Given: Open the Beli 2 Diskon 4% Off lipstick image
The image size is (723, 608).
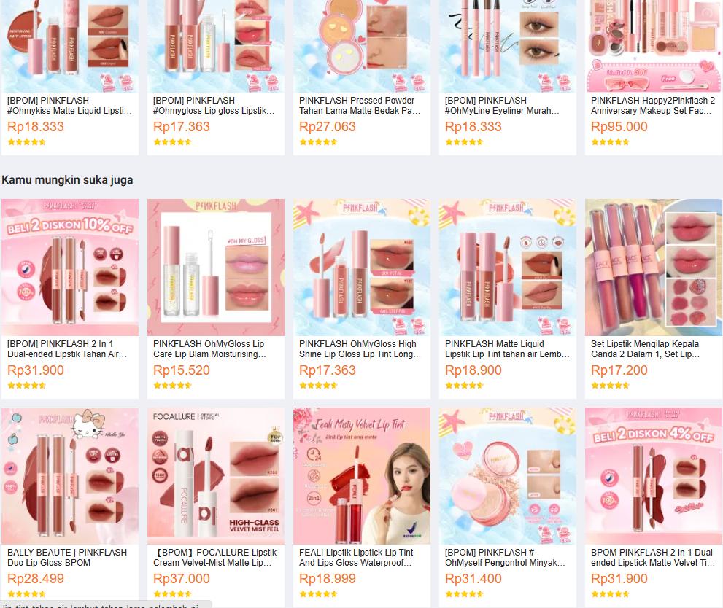Looking at the screenshot, I should (x=654, y=476).
